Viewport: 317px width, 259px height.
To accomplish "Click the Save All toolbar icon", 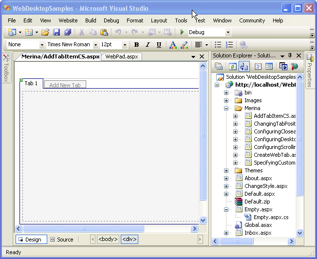I will [x=68, y=32].
